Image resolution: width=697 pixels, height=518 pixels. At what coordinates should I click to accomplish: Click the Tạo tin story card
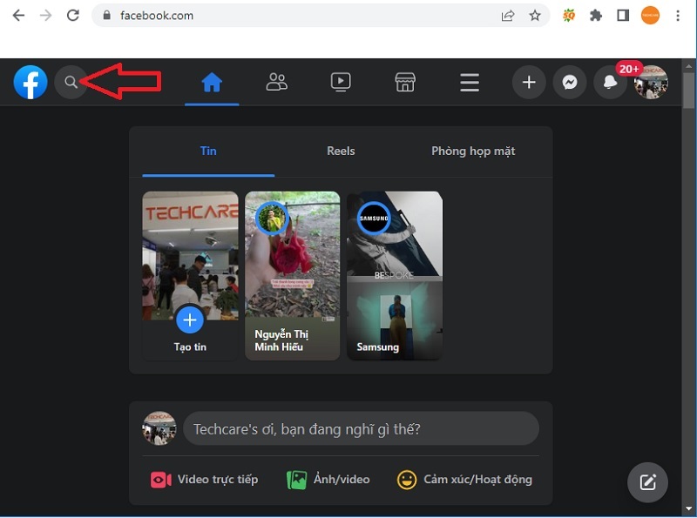coord(190,276)
